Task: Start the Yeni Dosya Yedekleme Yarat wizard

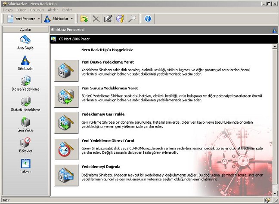Action: pyautogui.click(x=66, y=71)
